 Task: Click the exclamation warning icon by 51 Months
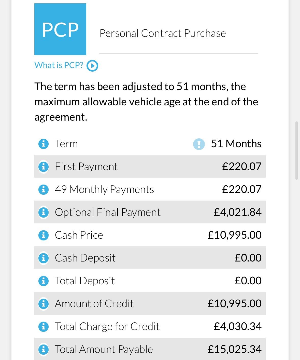199,144
